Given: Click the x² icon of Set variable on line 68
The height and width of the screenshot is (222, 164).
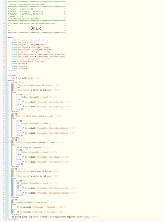Looking at the screenshot, I should click(23, 162).
